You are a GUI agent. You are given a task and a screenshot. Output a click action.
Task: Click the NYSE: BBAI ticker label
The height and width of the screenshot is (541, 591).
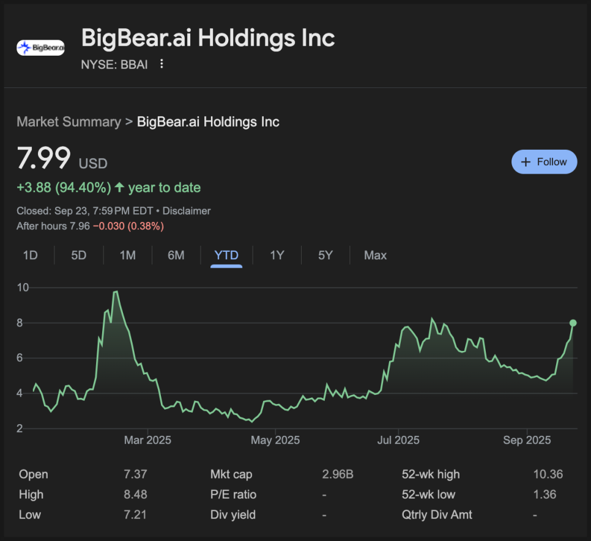pos(114,65)
